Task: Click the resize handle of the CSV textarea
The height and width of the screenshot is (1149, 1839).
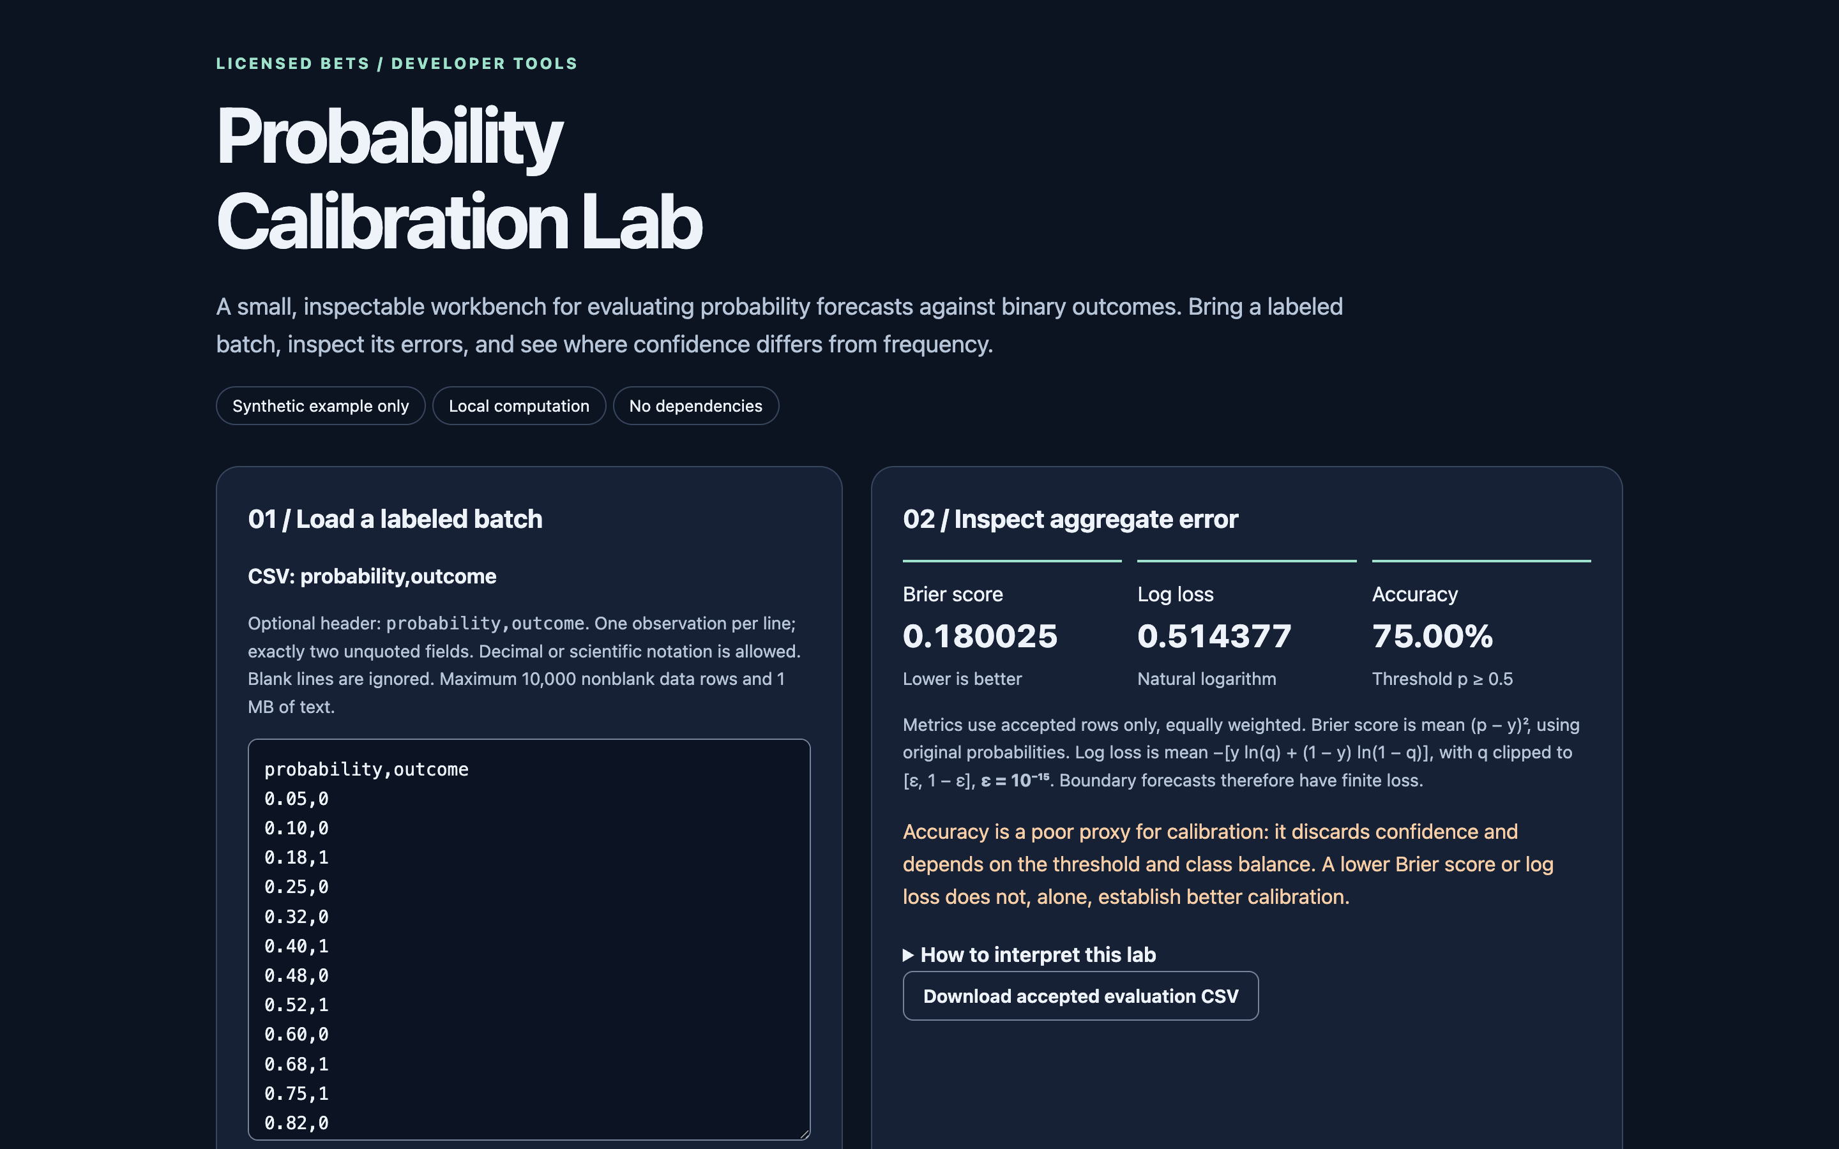Action: 803,1133
